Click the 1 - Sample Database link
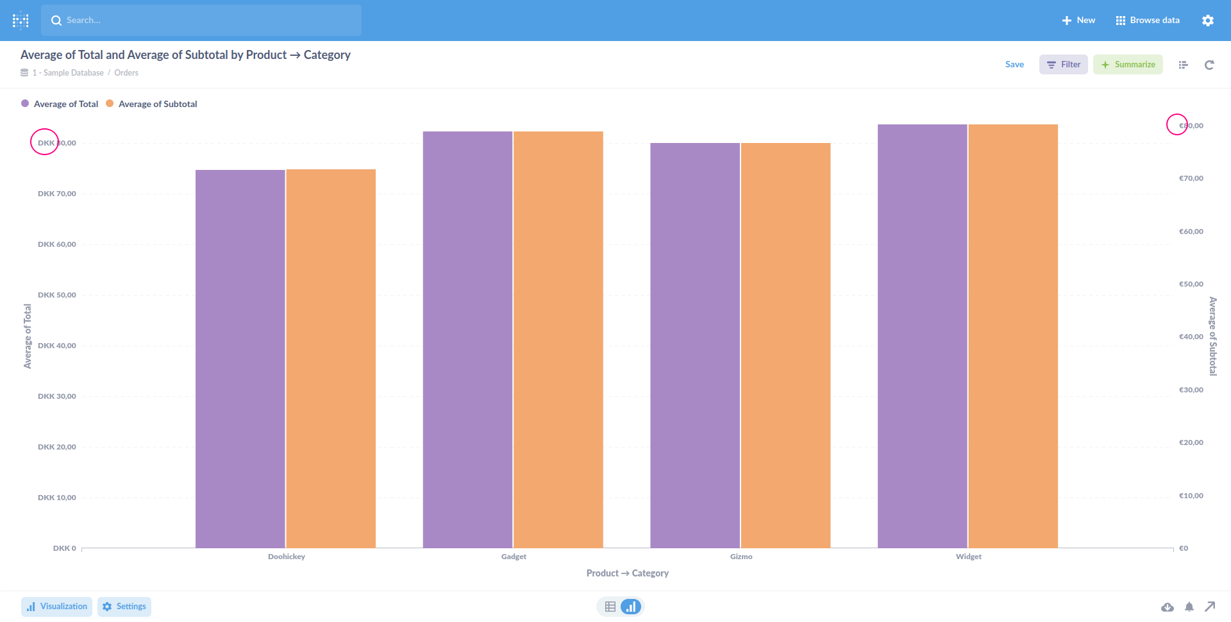The height and width of the screenshot is (622, 1231). click(67, 72)
